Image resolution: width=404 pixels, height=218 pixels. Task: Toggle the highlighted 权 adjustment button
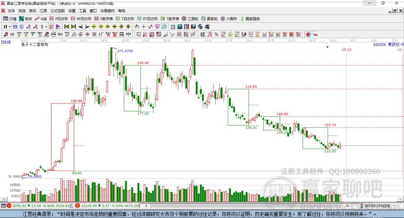(52, 27)
